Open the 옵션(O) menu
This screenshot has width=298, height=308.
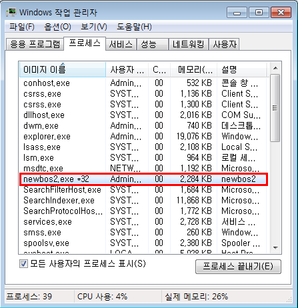57,27
